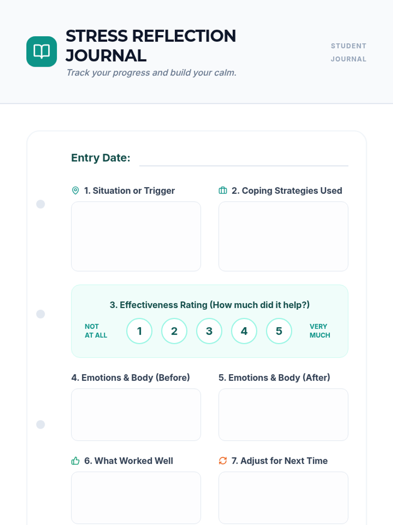Choose effectiveness rating 3
393x525 pixels.
click(209, 331)
